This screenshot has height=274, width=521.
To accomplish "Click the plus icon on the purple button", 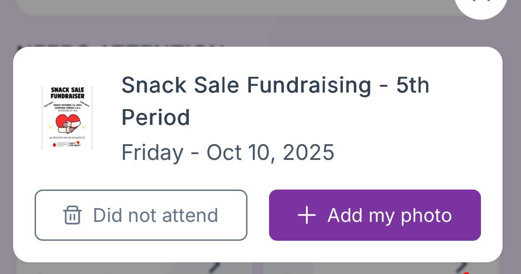I will pos(307,215).
